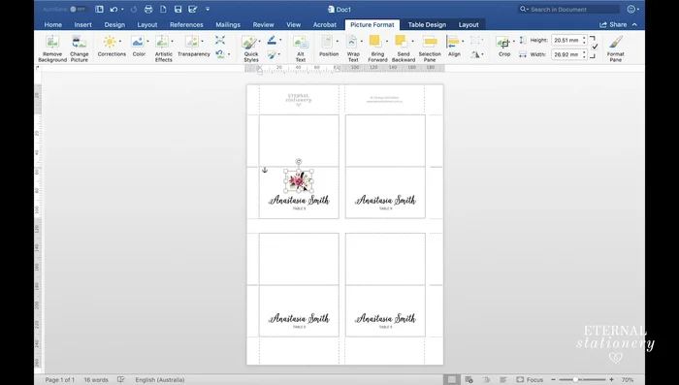The image size is (679, 385).
Task: Expand the Crop dropdown arrow
Action: click(514, 42)
